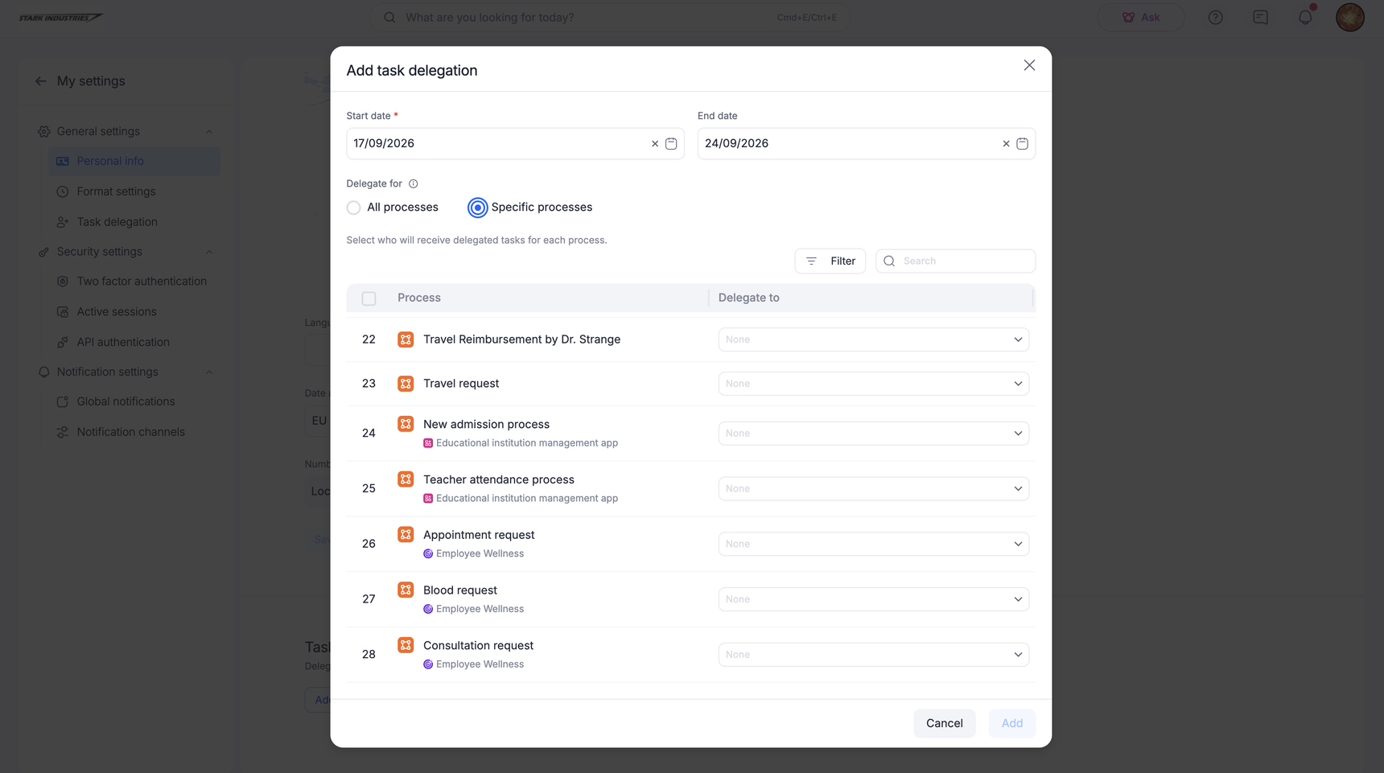Open Delegate to dropdown for Teacher attendance process
Viewport: 1384px width, 773px height.
click(x=873, y=488)
